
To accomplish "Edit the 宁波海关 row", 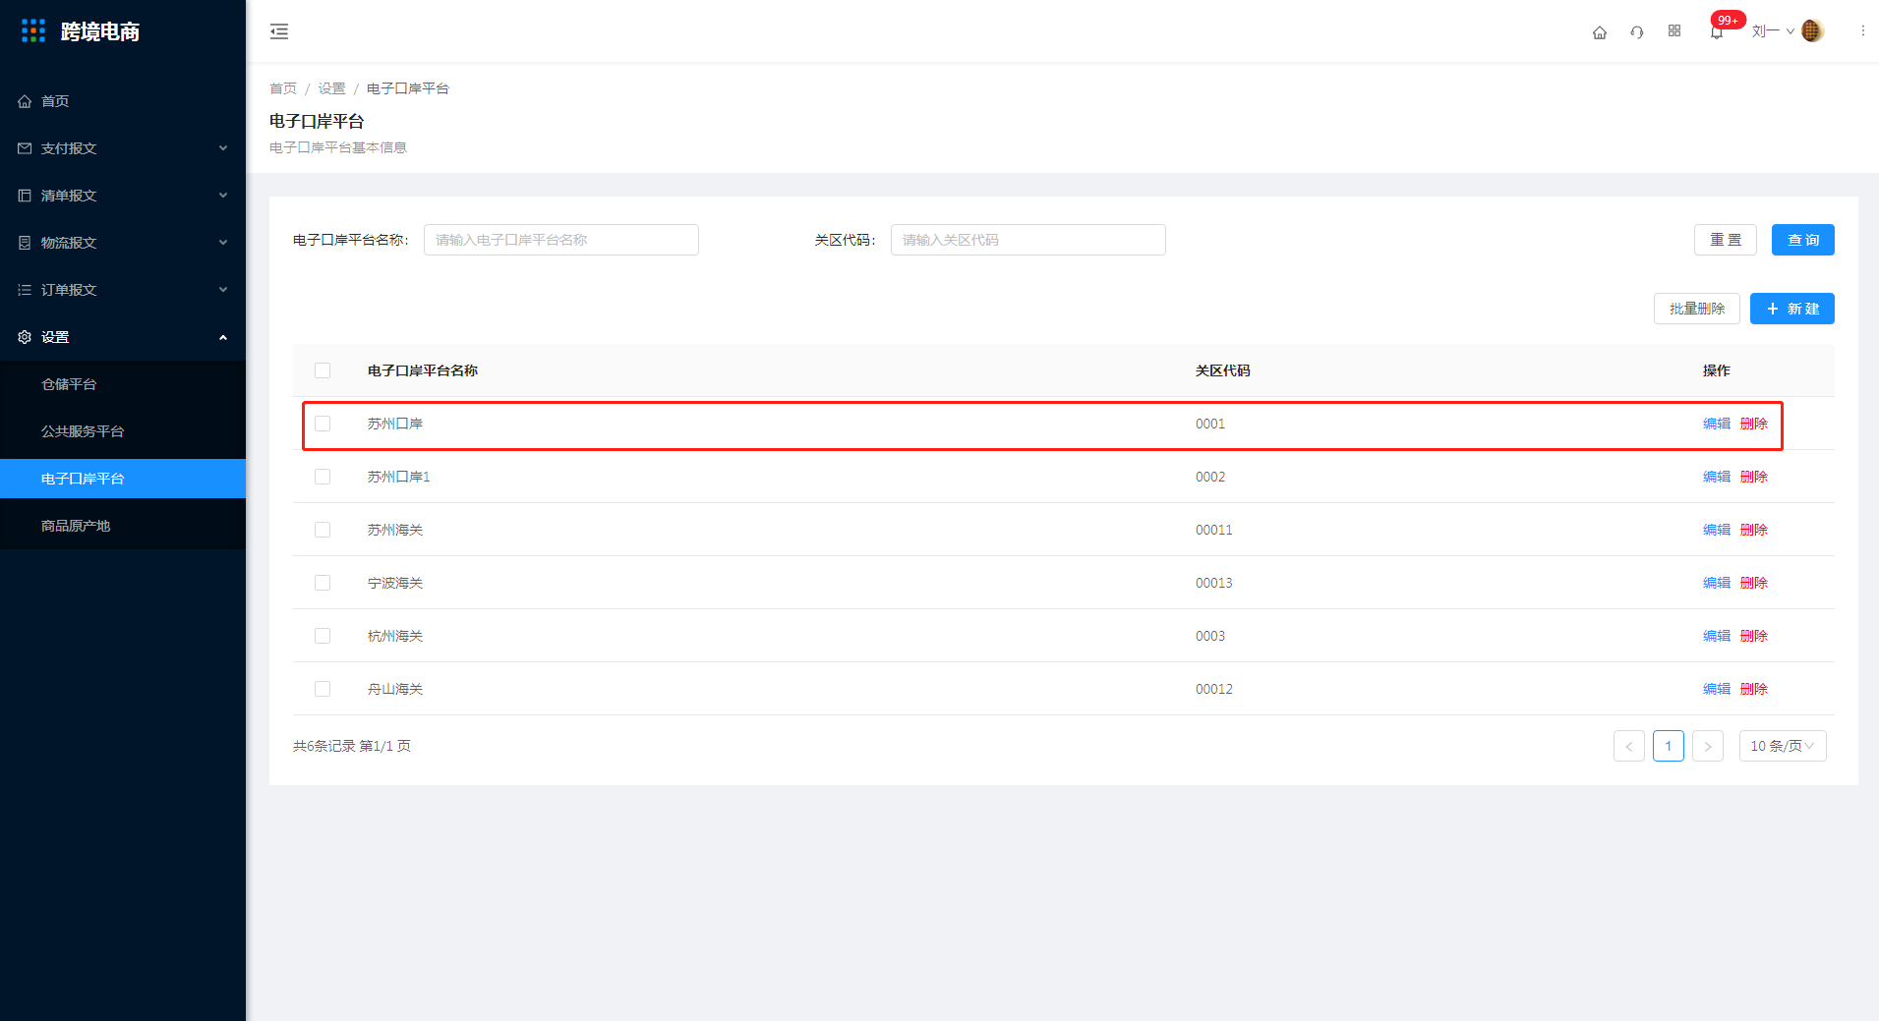I will tap(1717, 583).
